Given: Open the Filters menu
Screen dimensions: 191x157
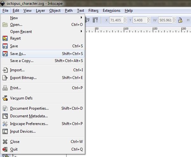Looking at the screenshot, I should 93,11.
